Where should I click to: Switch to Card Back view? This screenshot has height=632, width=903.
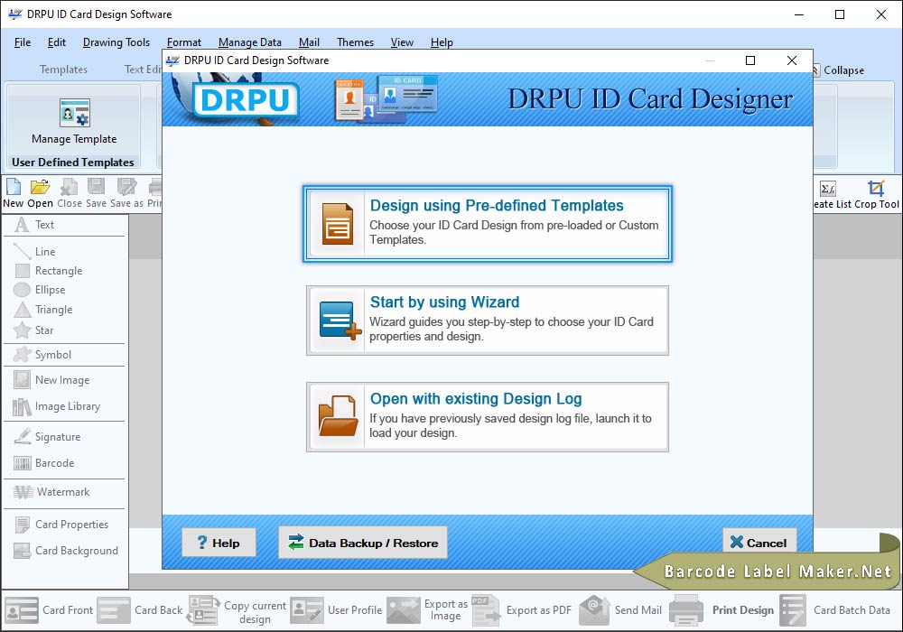point(140,610)
